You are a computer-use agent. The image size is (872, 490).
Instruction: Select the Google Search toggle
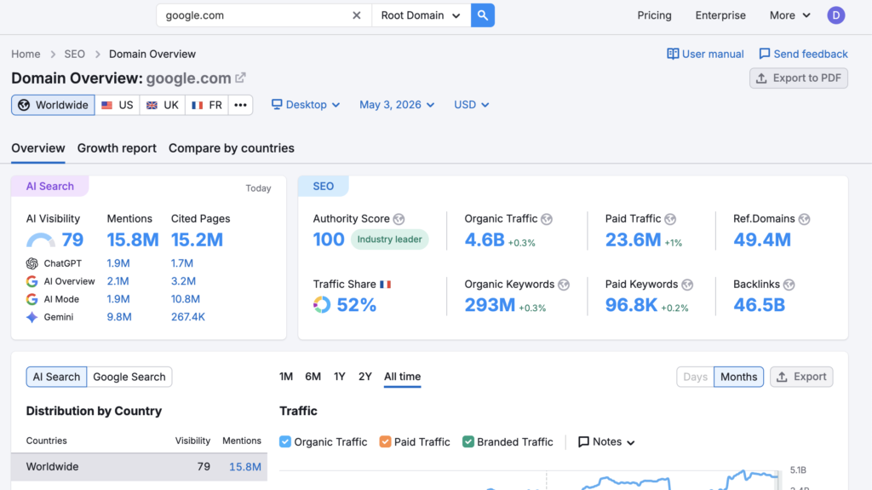tap(129, 377)
